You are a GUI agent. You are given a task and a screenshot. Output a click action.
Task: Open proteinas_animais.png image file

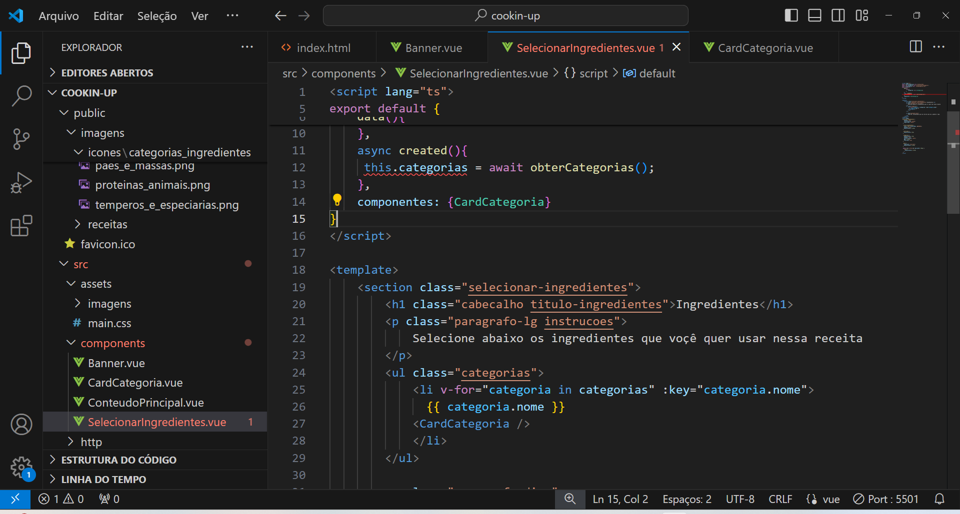tap(155, 185)
